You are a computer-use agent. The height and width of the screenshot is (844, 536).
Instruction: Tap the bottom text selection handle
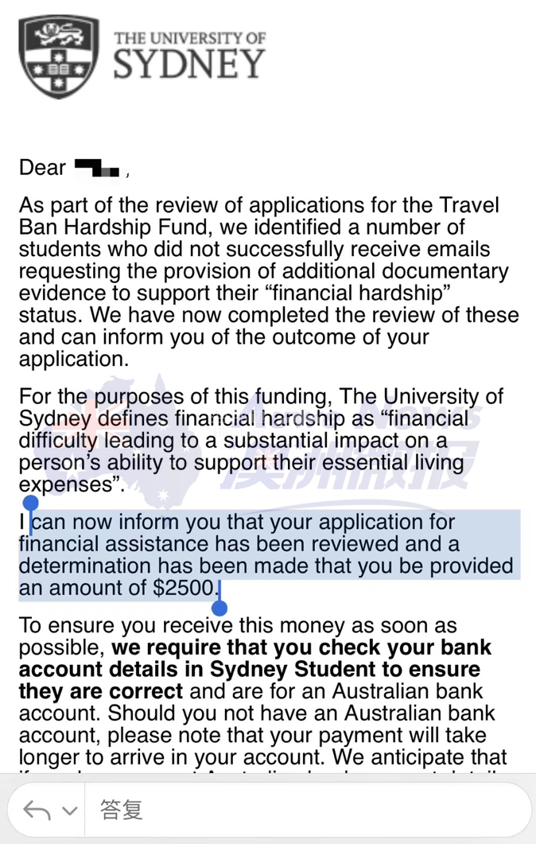[219, 608]
